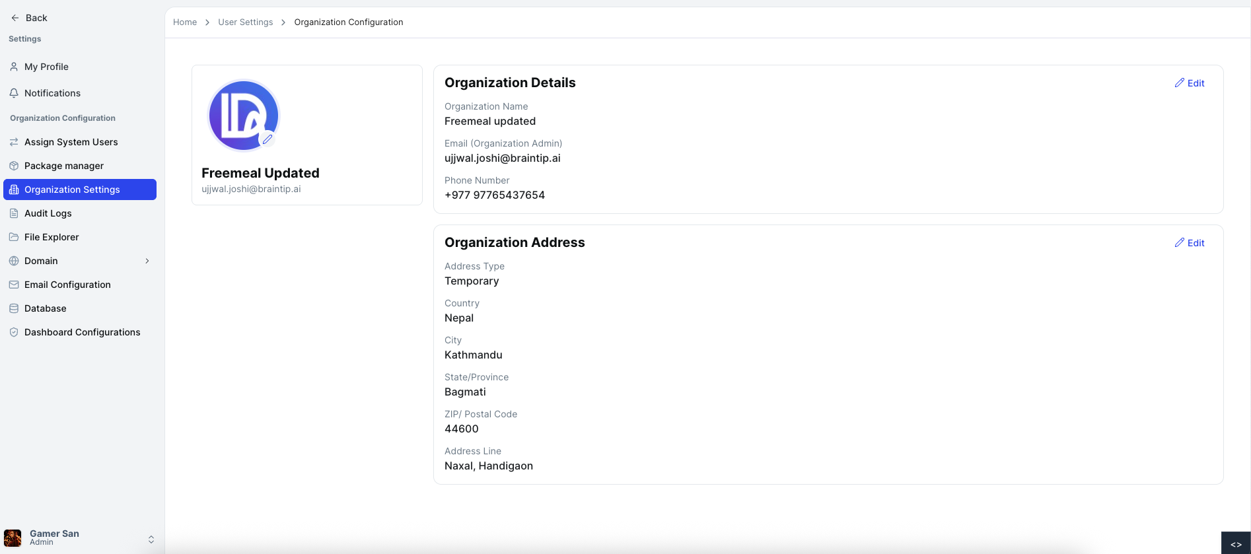Screen dimensions: 1251x554
Task: Click email under Freemeal Updated card
Action: [x=251, y=189]
